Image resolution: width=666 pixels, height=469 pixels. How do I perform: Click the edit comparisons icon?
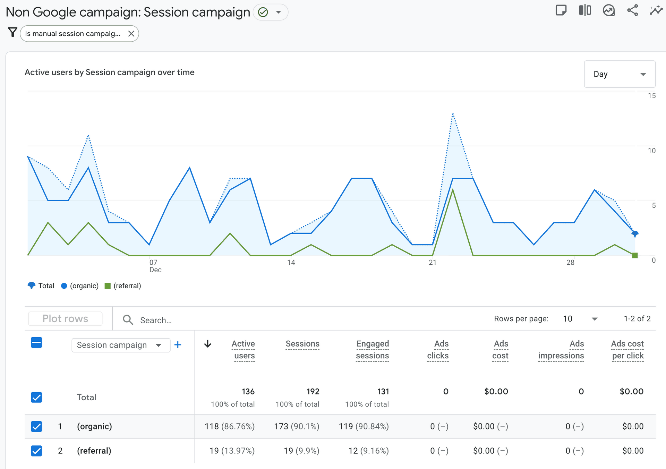tap(585, 10)
